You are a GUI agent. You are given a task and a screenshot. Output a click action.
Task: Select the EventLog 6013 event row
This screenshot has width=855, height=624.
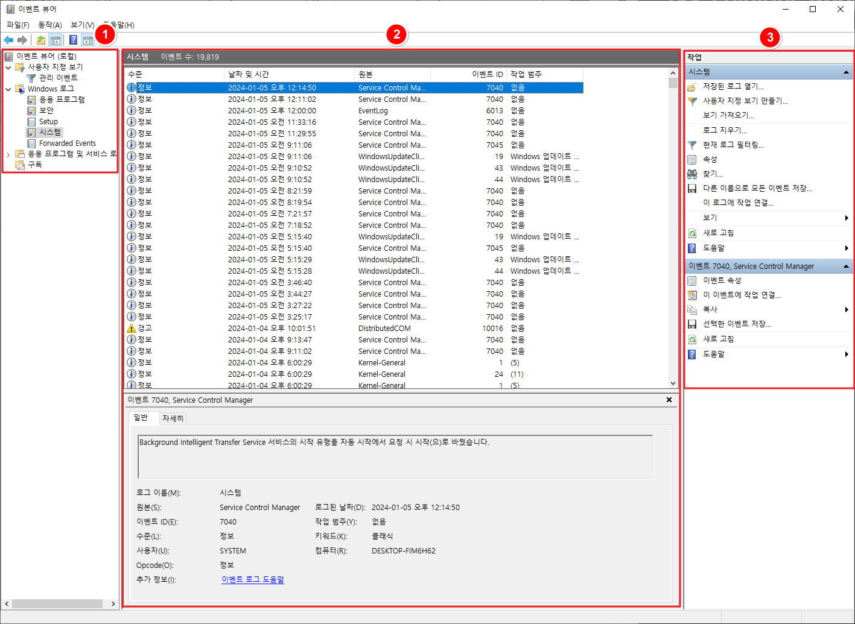[354, 110]
